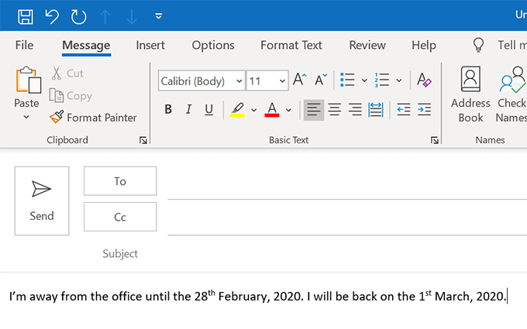527x329 pixels.
Task: Toggle Underline formatting
Action: (208, 110)
